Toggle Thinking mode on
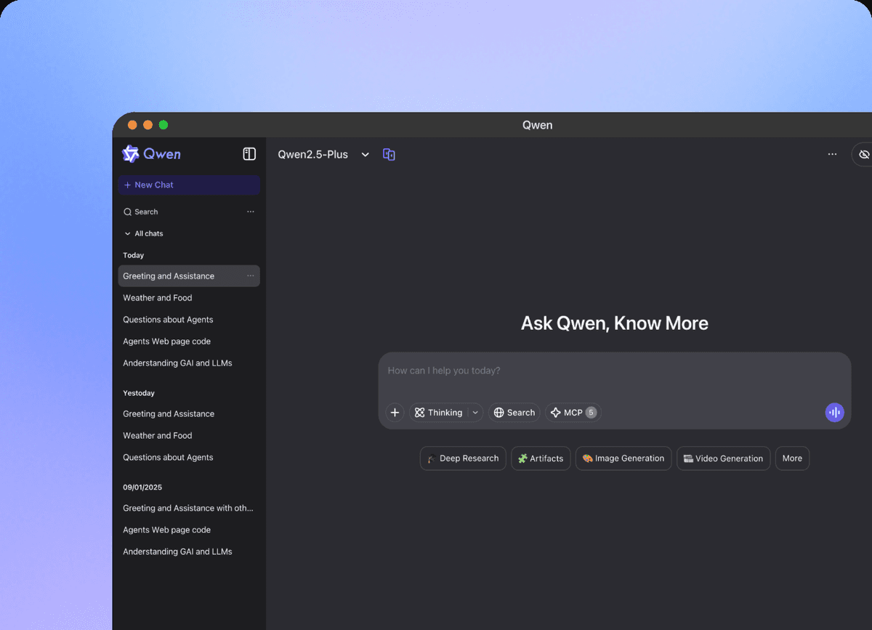The width and height of the screenshot is (872, 630). tap(438, 413)
